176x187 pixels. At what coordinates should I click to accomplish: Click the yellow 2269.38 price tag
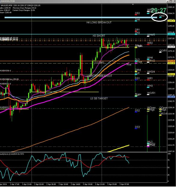(x=171, y=63)
